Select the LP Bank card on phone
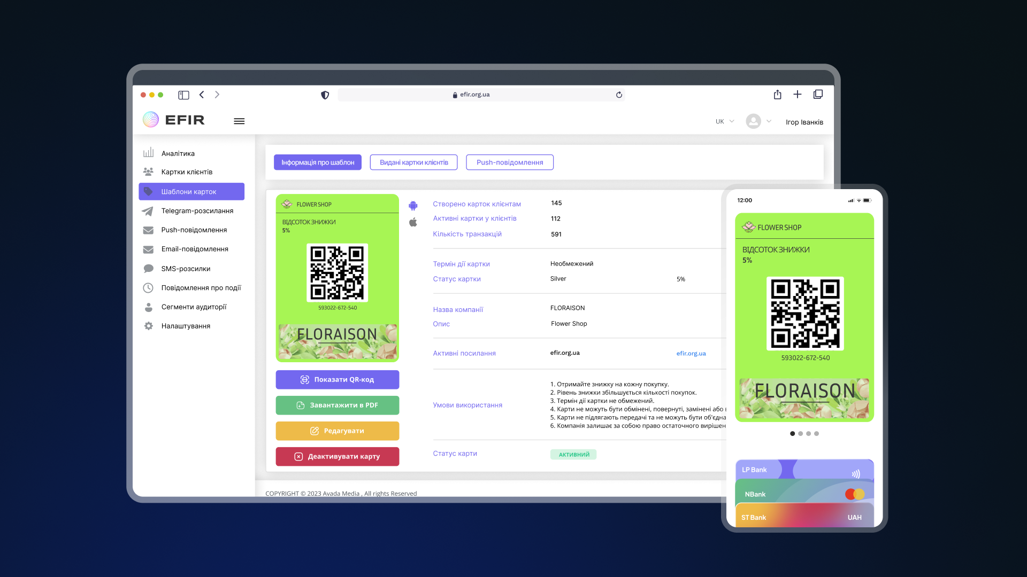The image size is (1027, 577). pos(804,469)
